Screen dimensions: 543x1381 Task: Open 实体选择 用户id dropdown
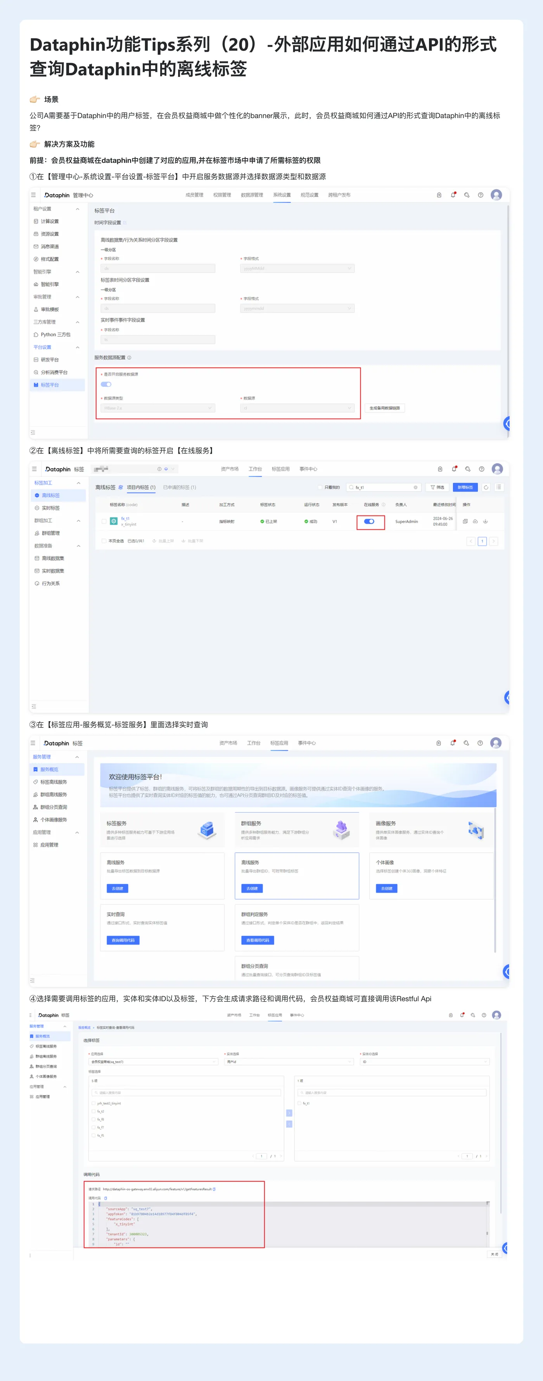(x=289, y=1061)
